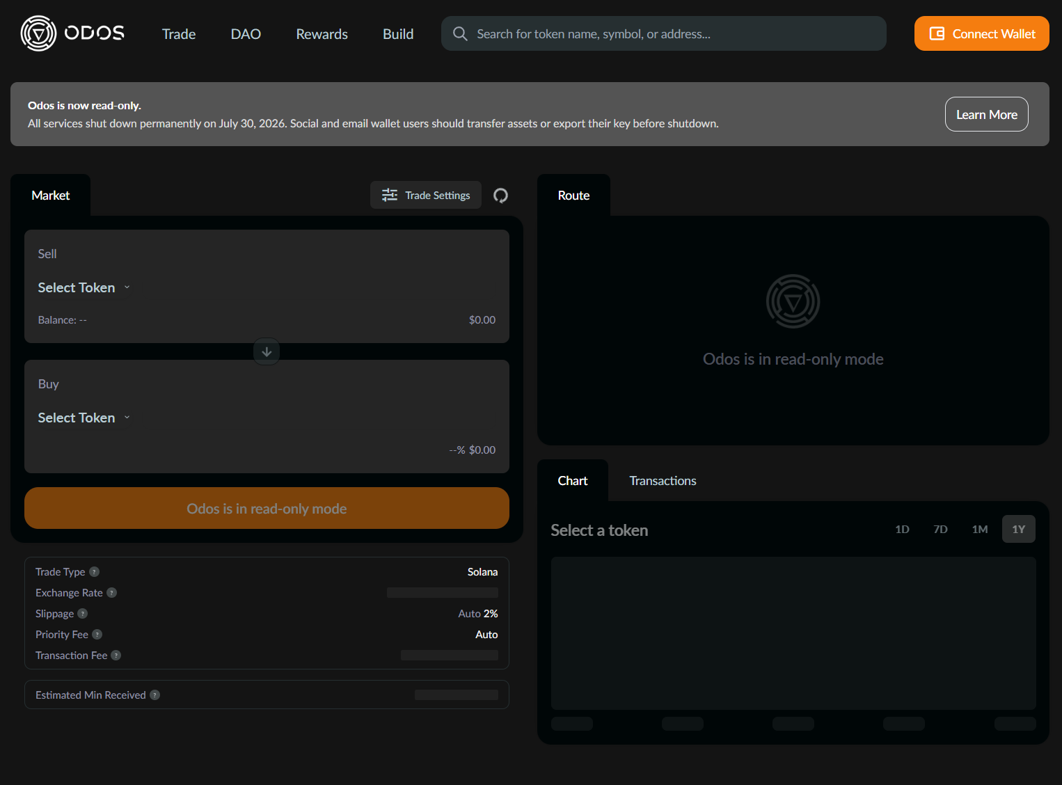Open the Buy Select Token dropdown
This screenshot has height=785, width=1062.
[84, 418]
